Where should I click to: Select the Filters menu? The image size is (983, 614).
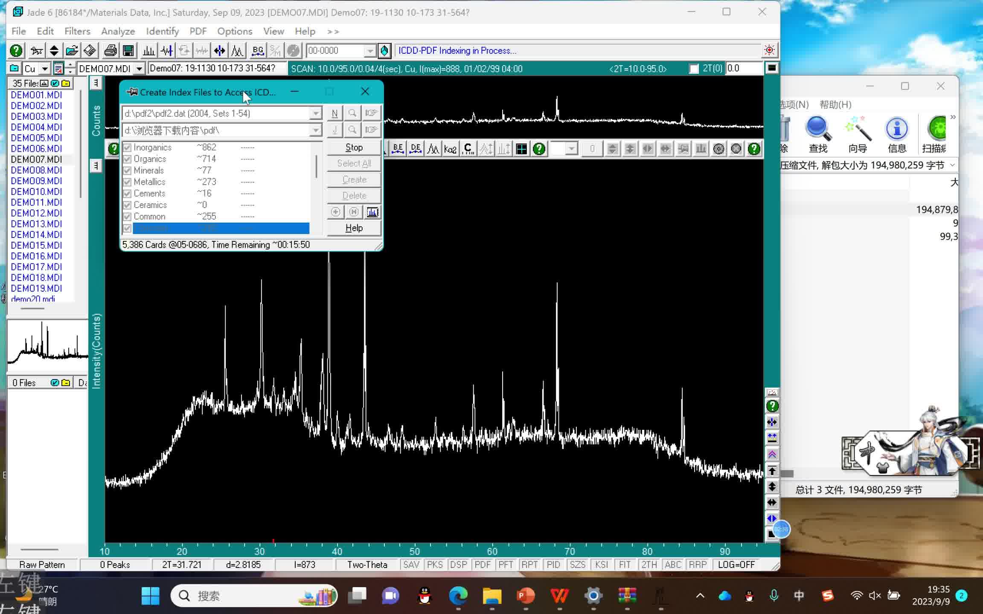77,31
